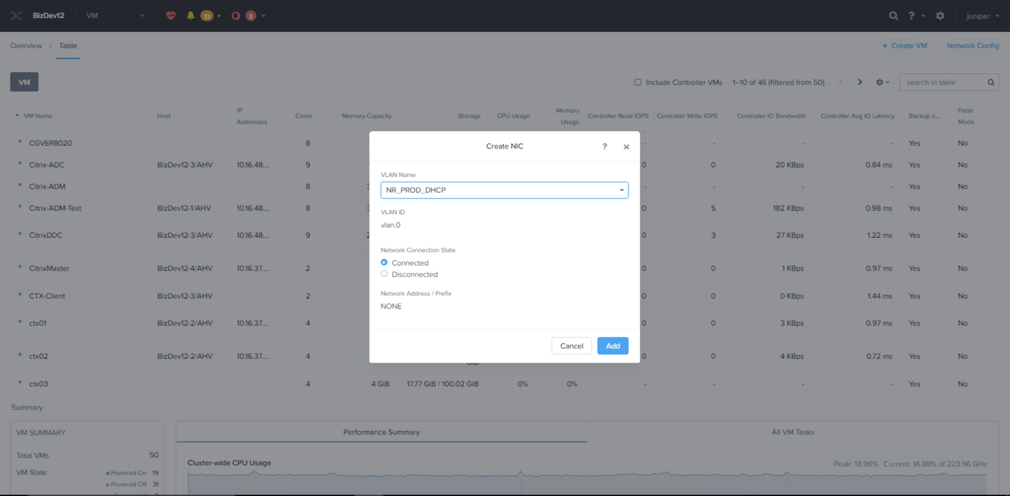Click the settings gear in header

940,16
